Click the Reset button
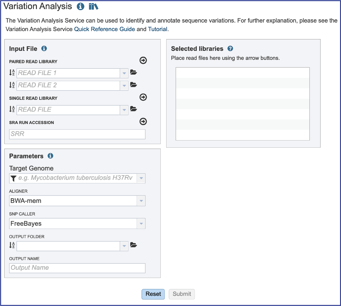Screen dimensions: 341x306 (153, 294)
